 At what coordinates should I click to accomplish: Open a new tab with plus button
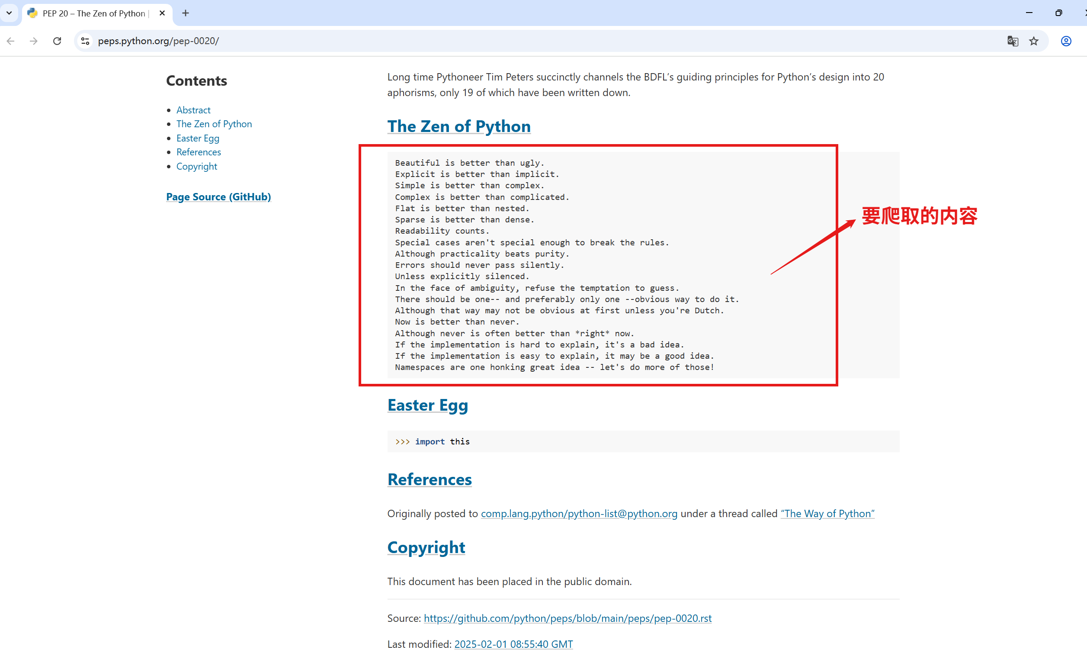tap(186, 13)
